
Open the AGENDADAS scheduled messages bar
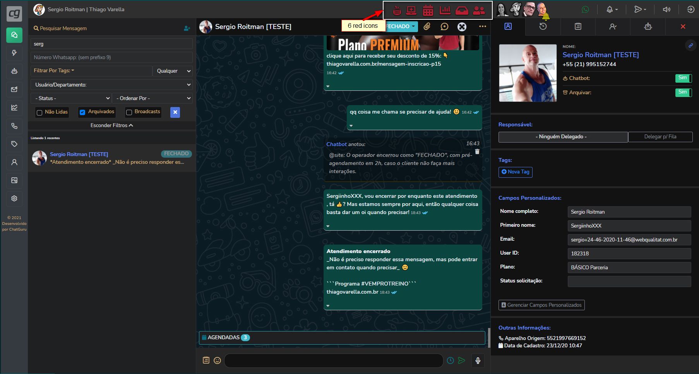click(x=342, y=338)
